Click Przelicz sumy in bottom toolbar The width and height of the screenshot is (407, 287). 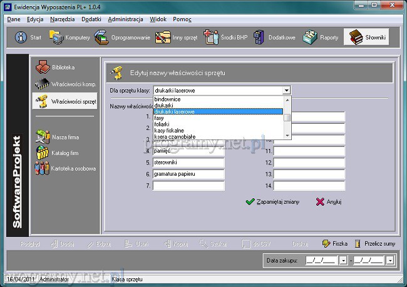tap(374, 244)
